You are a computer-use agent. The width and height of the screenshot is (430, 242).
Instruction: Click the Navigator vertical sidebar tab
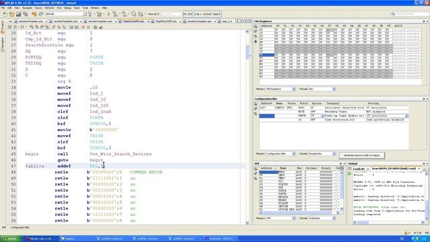pos(3,44)
